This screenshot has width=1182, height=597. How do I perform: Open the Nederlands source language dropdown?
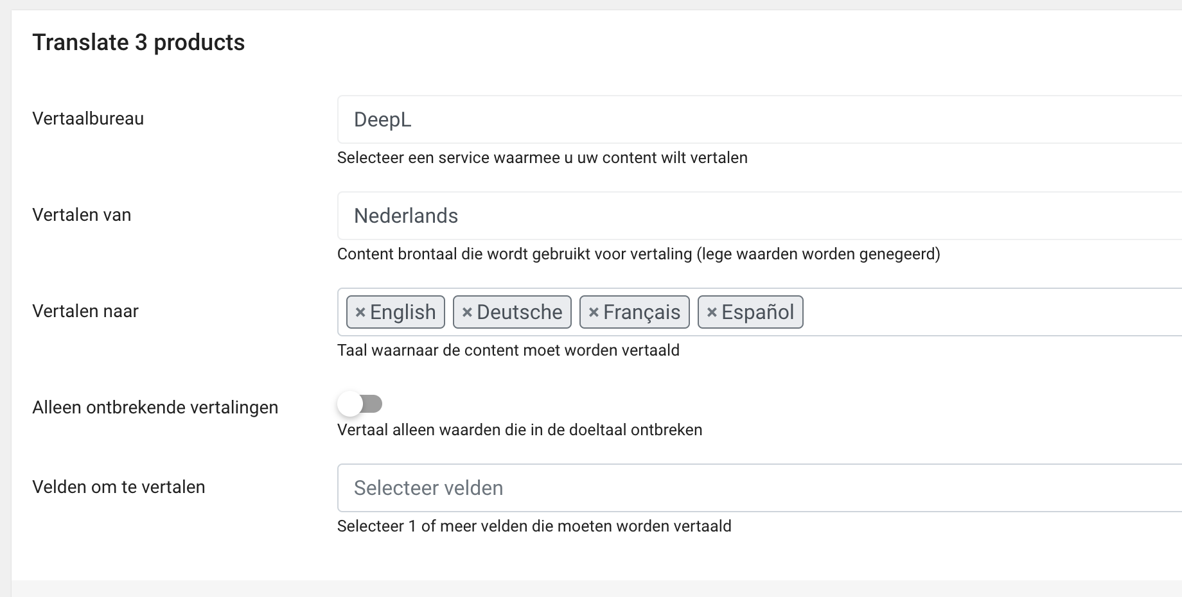(758, 216)
